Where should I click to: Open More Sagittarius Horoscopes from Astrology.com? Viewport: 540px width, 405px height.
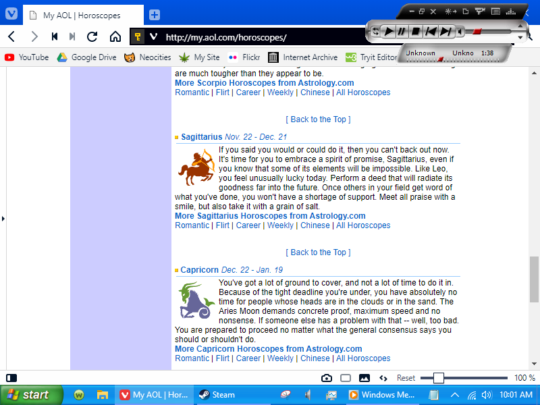pos(270,216)
